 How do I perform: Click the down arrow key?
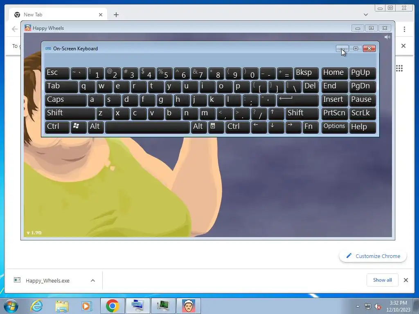pos(276,127)
